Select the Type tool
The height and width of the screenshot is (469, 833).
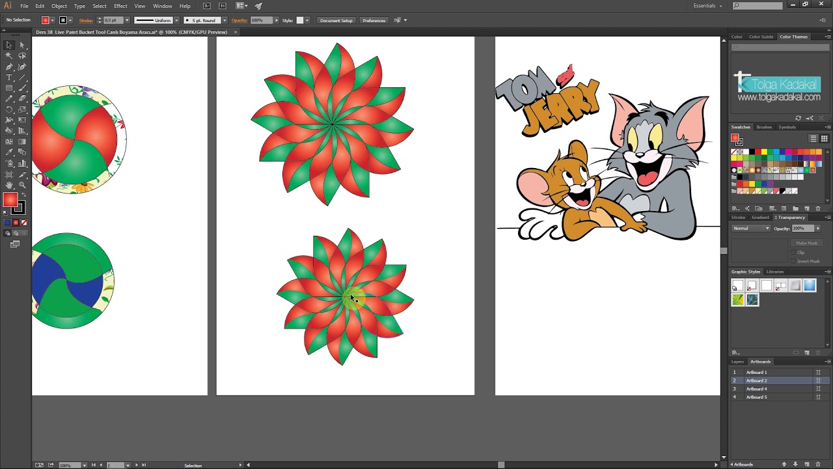pos(9,78)
